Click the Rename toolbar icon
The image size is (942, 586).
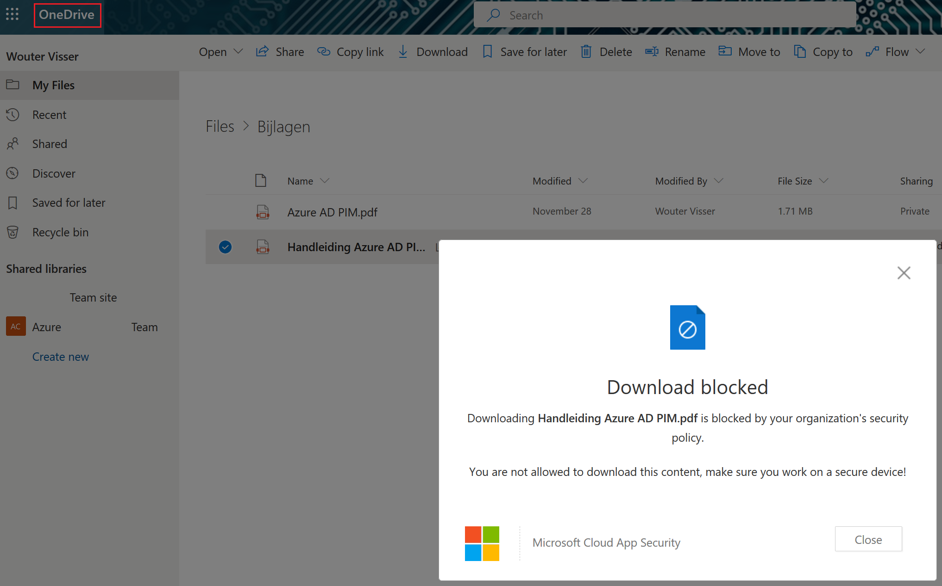point(652,51)
